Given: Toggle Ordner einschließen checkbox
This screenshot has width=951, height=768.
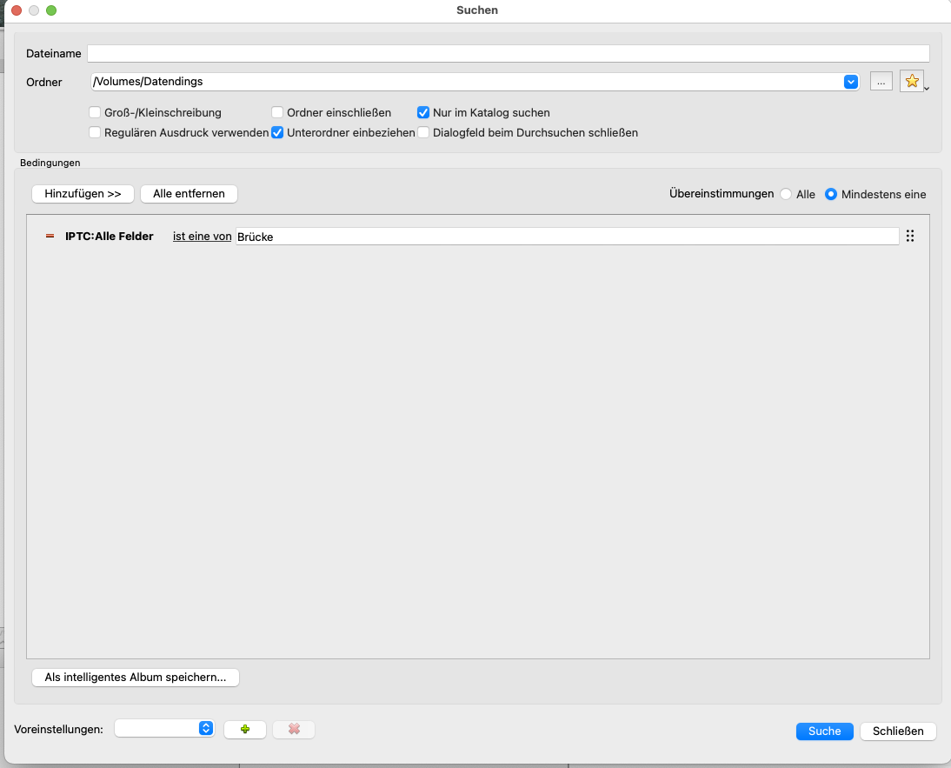Looking at the screenshot, I should (277, 112).
